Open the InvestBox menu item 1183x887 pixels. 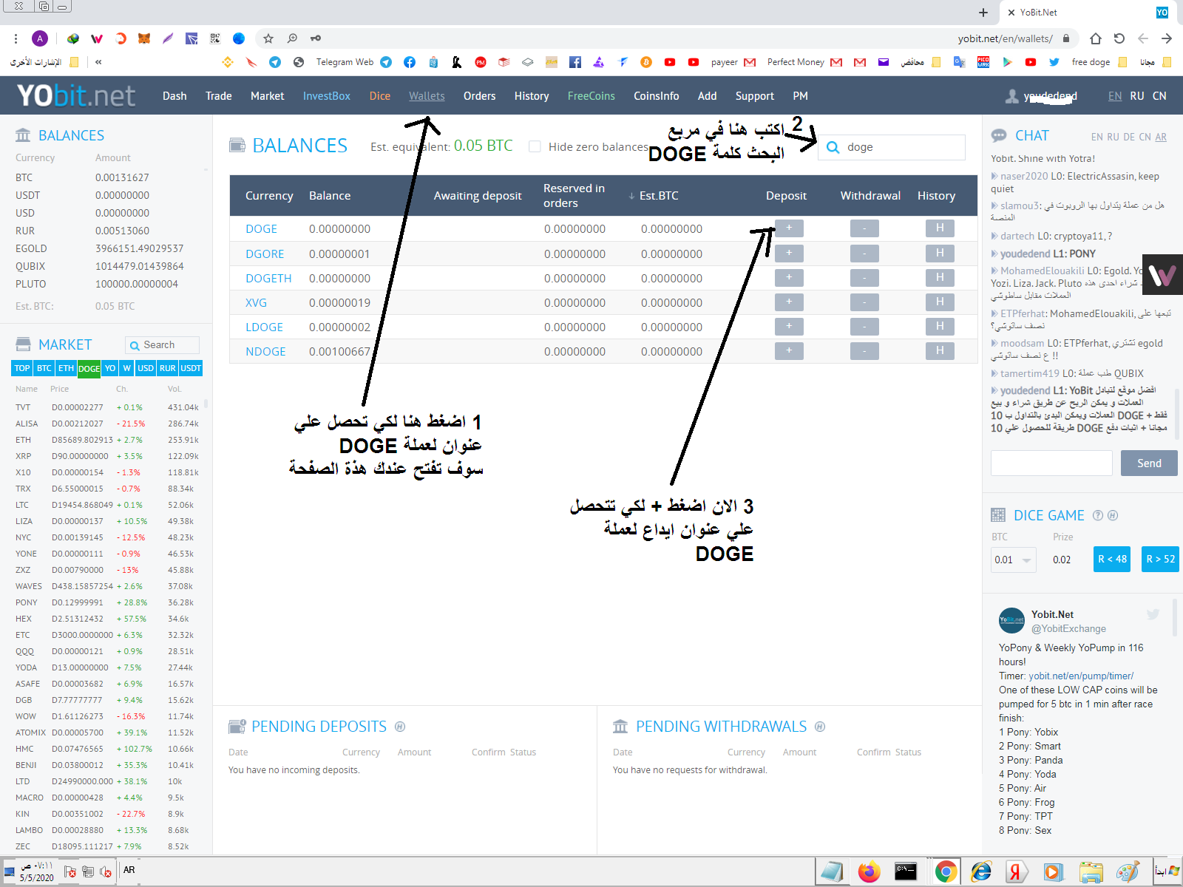coord(327,96)
